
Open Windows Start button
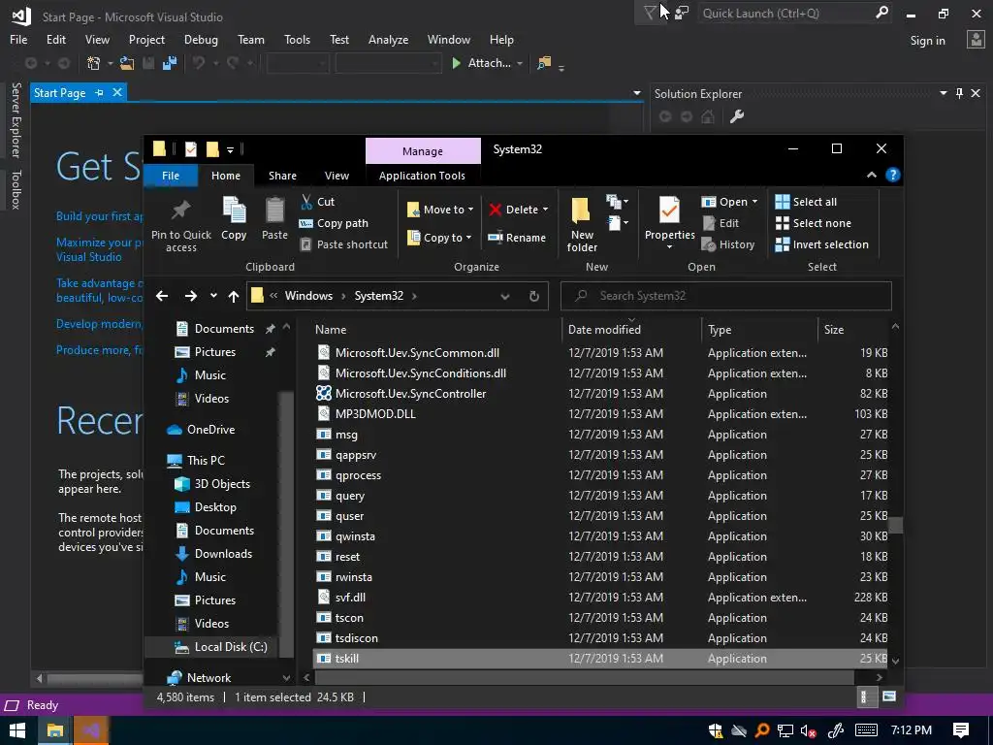click(16, 730)
